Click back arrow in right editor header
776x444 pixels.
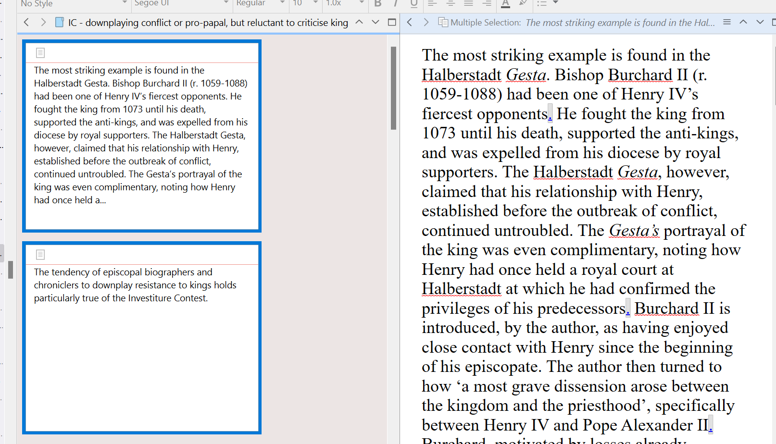coord(410,22)
